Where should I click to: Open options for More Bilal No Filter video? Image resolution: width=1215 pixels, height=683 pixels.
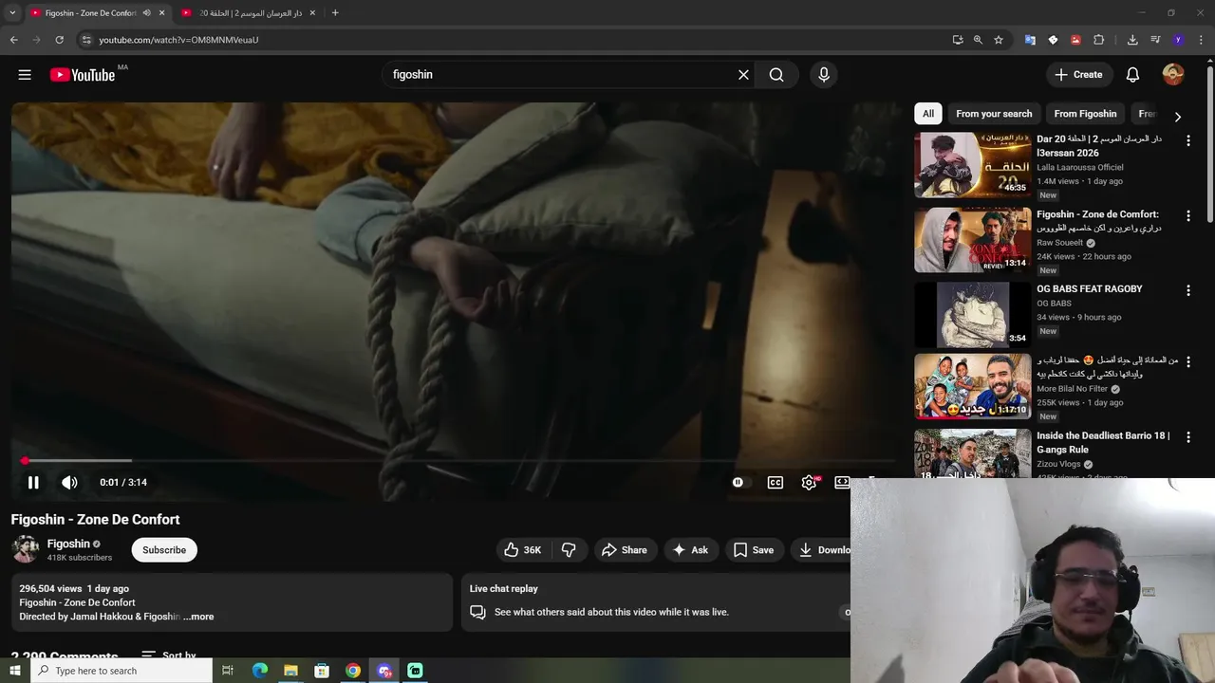pyautogui.click(x=1187, y=362)
